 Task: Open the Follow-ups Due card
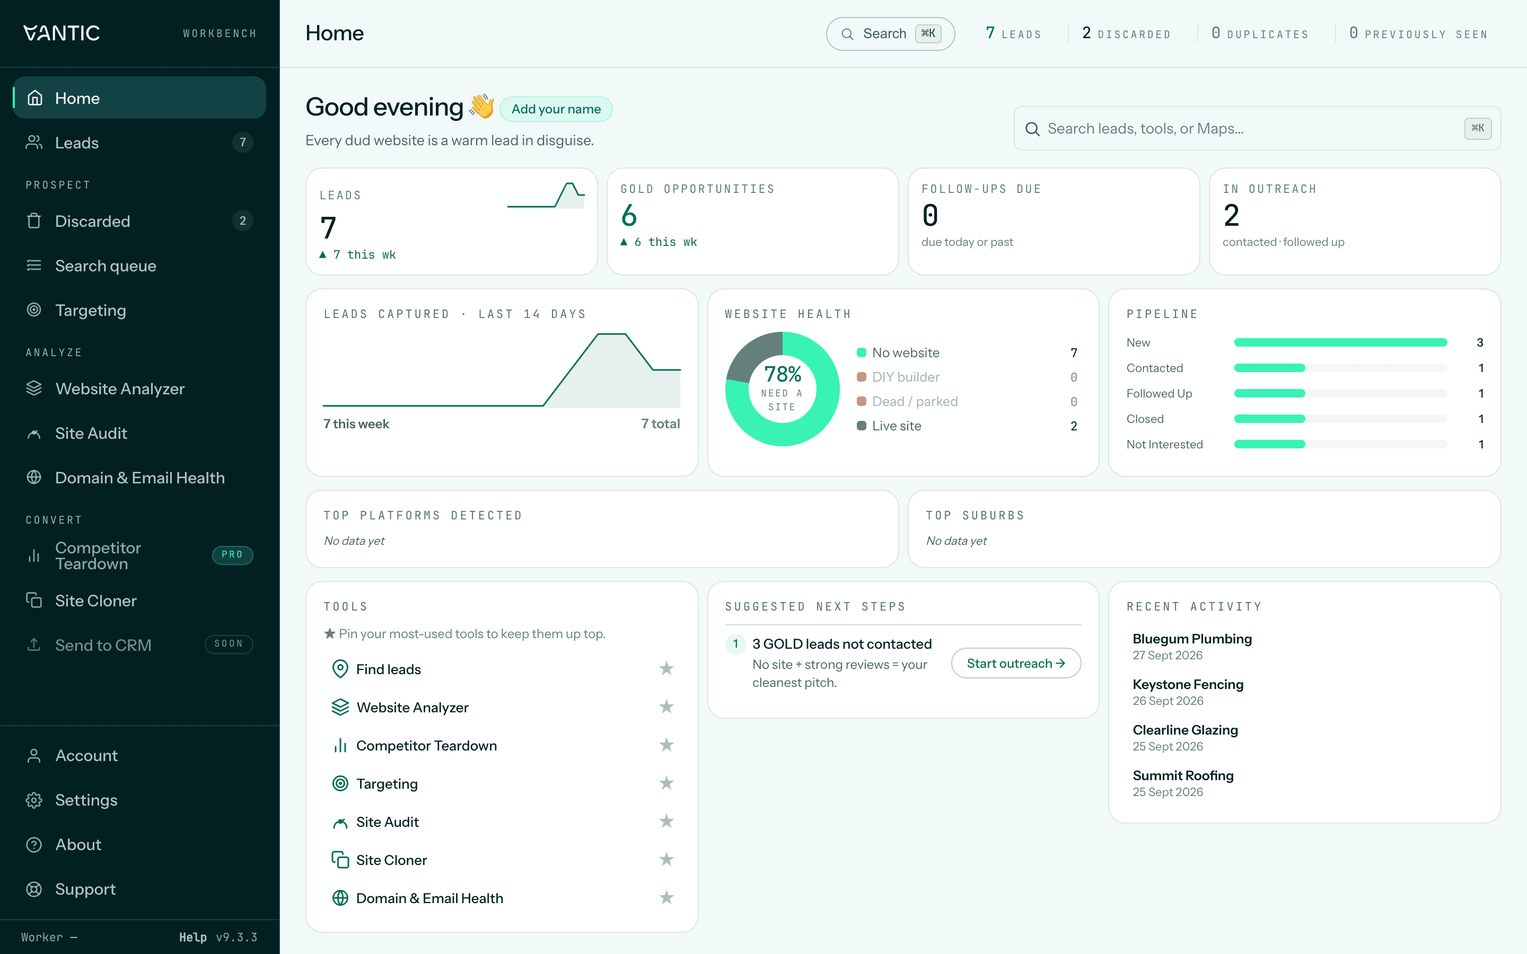1053,222
